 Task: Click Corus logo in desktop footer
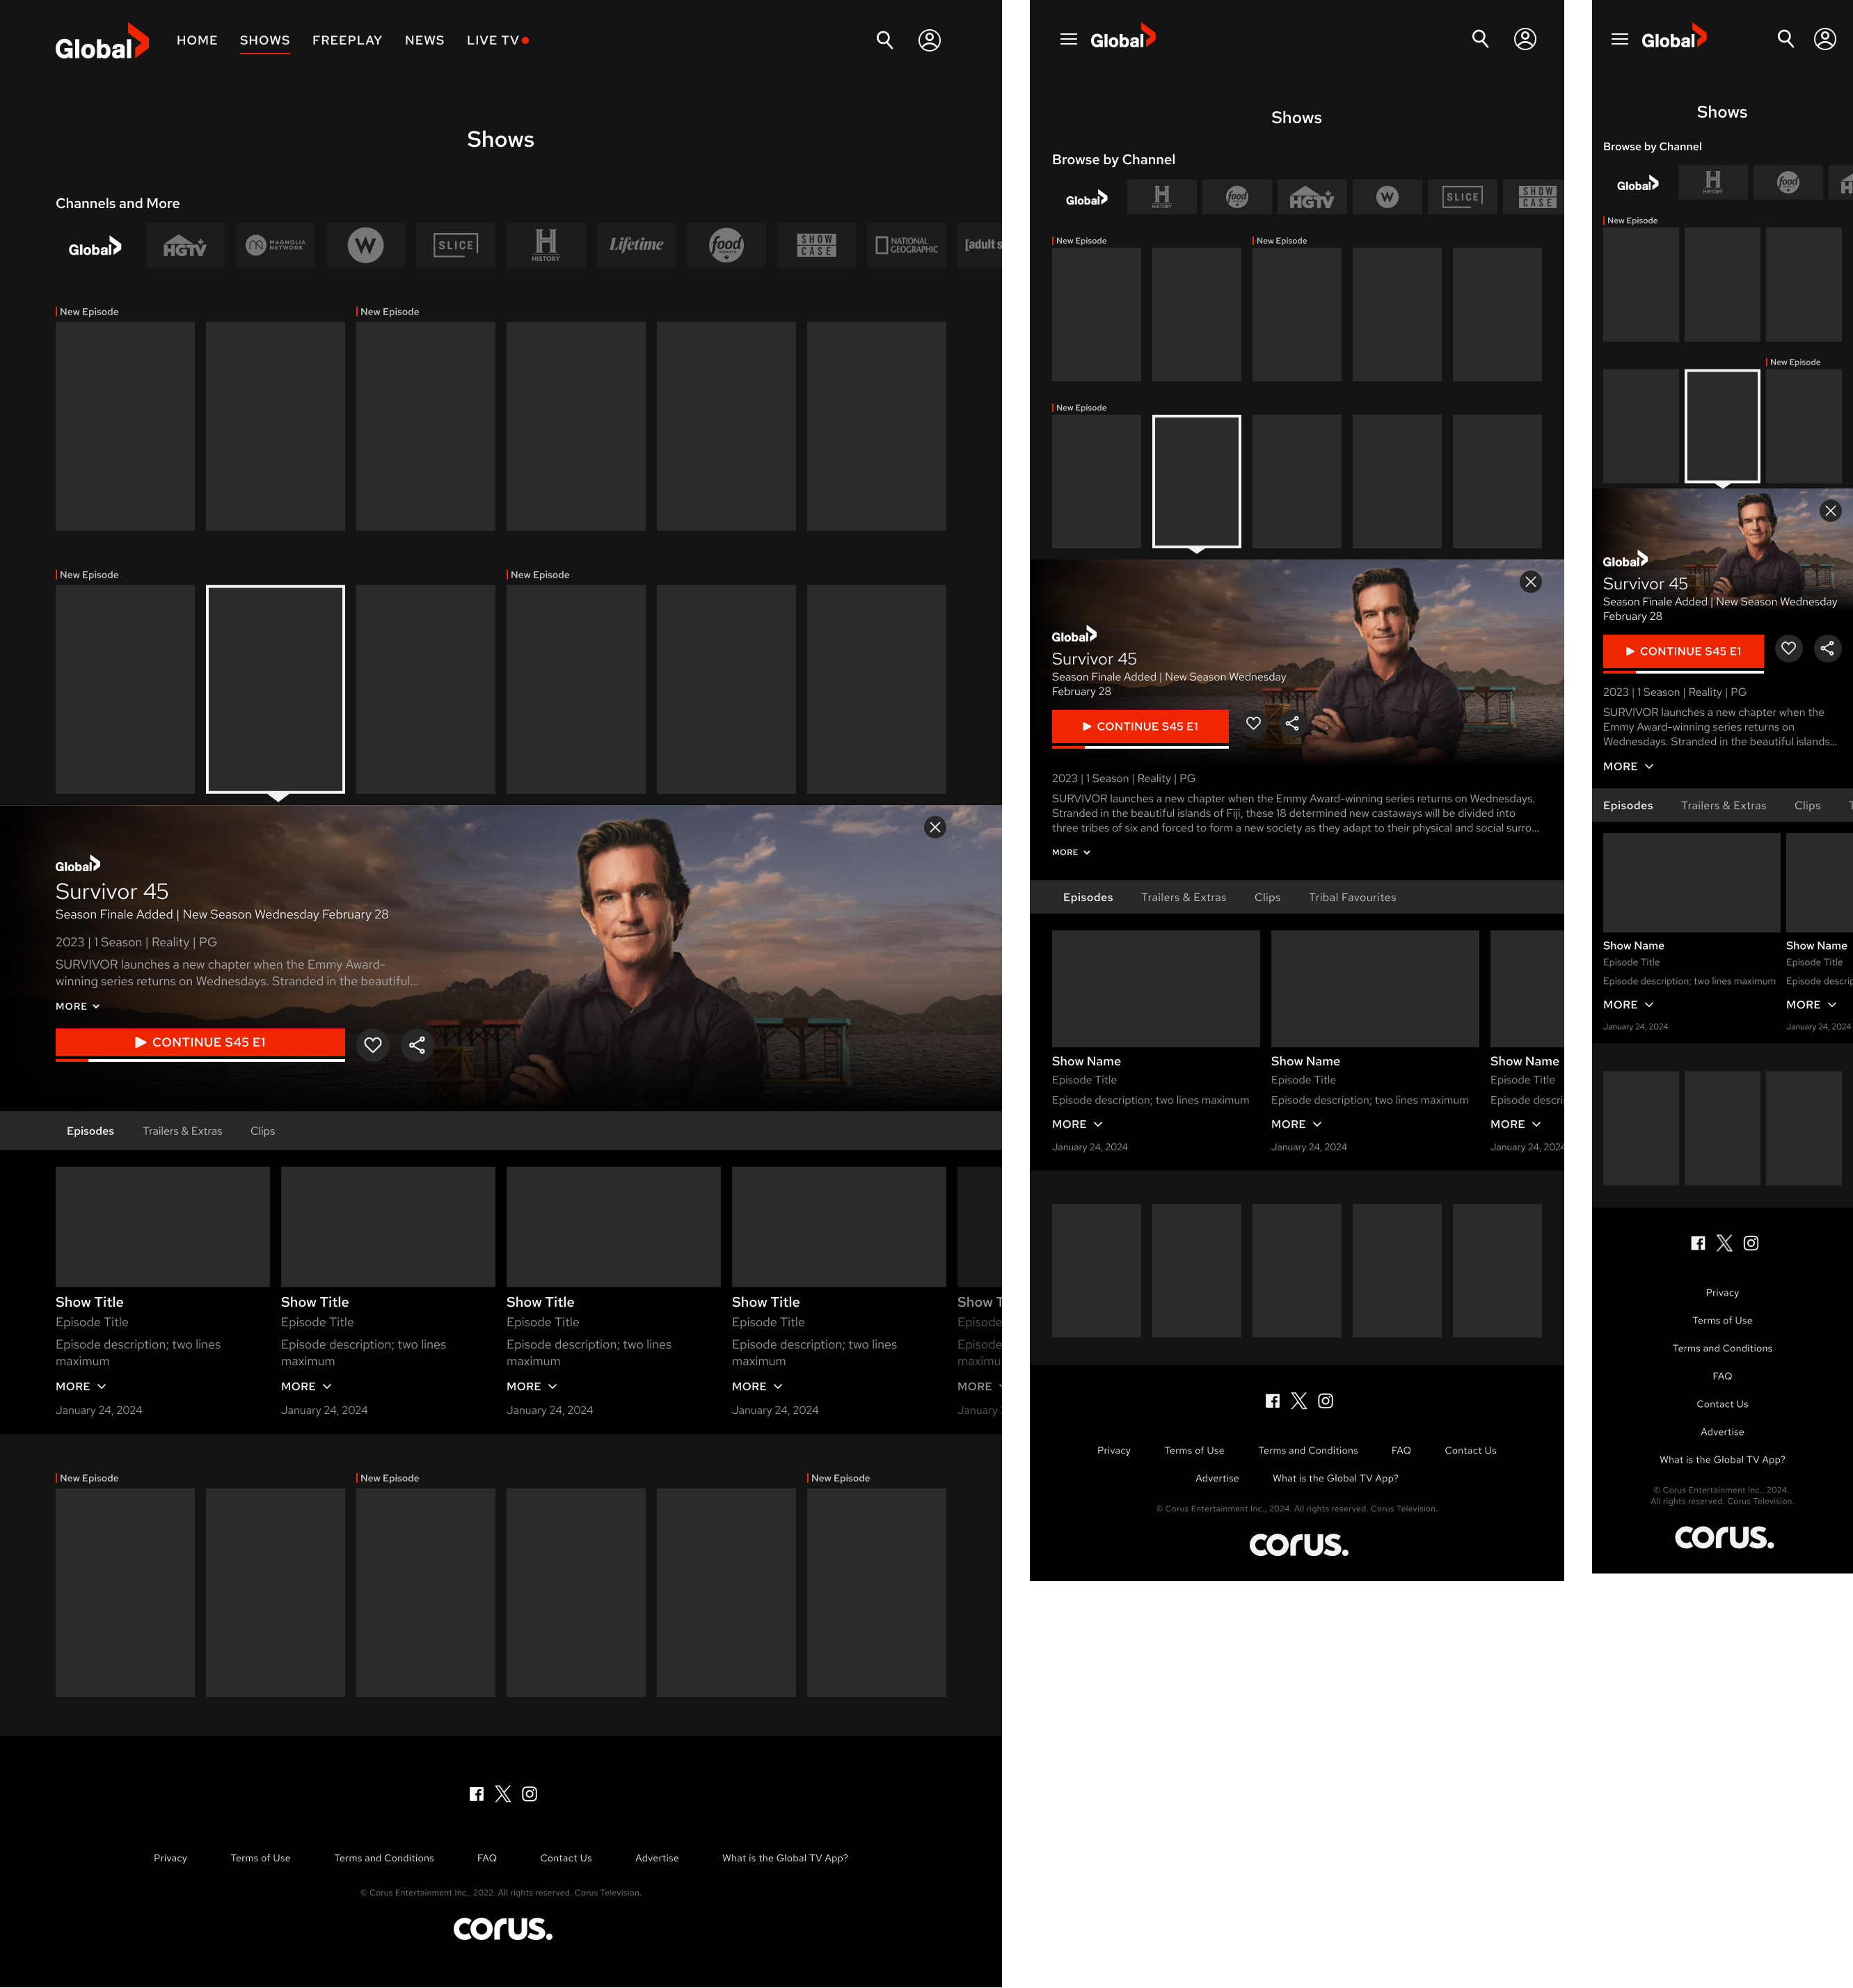pyautogui.click(x=503, y=1928)
